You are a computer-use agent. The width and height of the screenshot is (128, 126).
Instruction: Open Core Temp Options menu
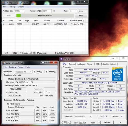click(x=12, y=67)
